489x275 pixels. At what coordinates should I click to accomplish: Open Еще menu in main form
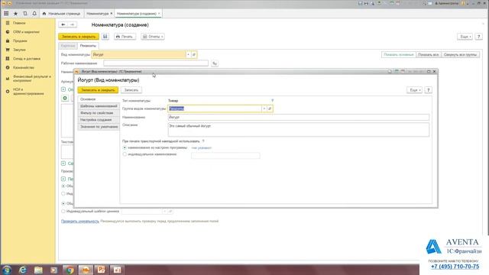point(465,37)
